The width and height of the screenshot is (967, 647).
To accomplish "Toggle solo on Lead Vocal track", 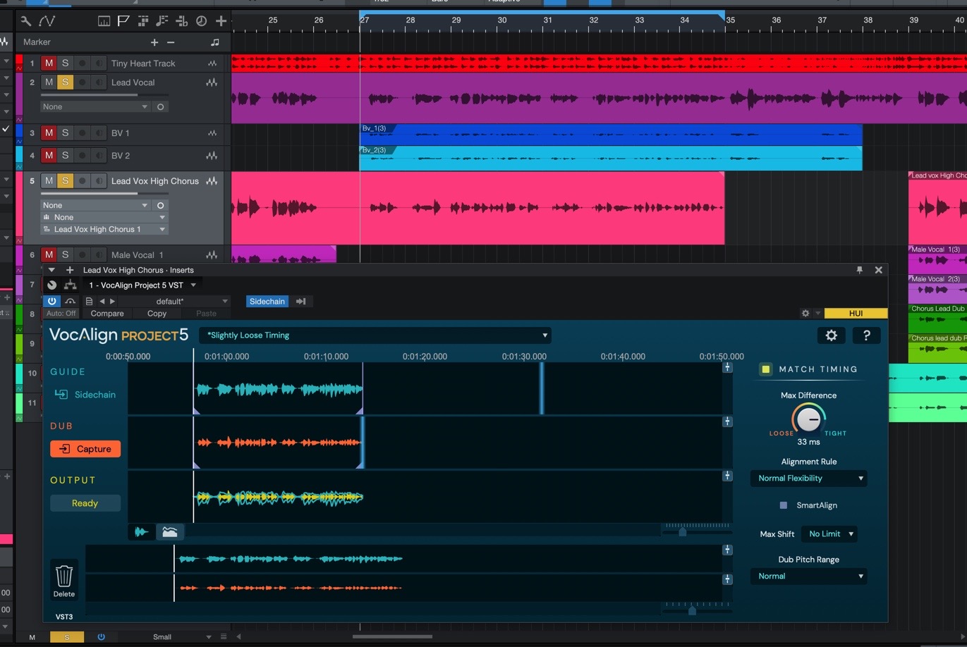I will [x=65, y=82].
